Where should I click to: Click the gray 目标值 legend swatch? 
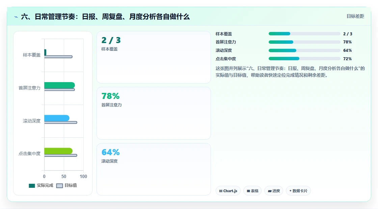pos(59,186)
